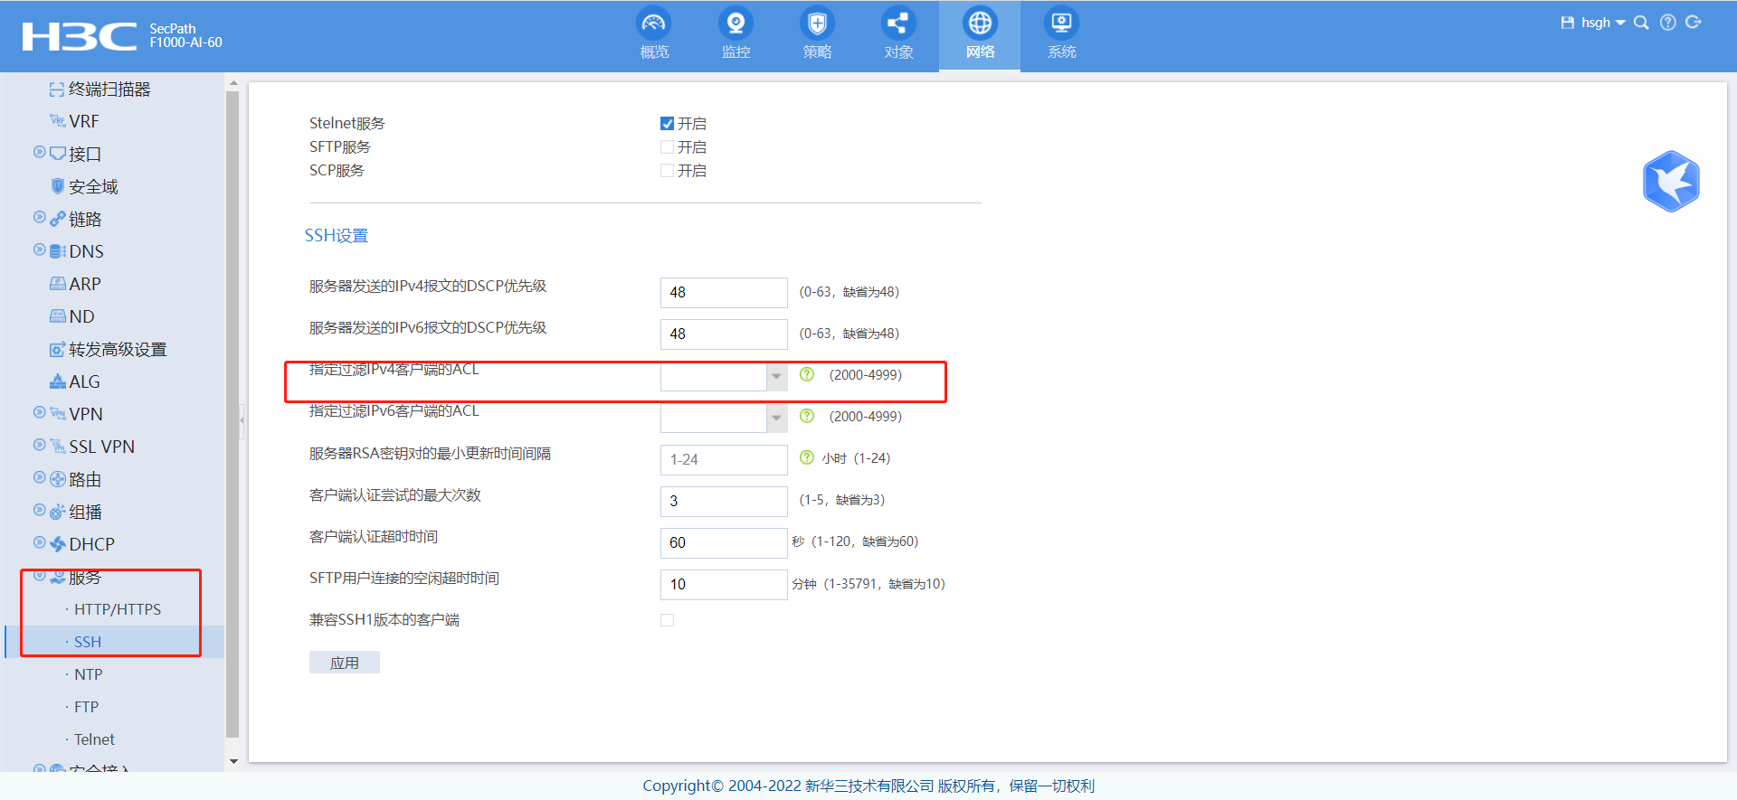1737x800 pixels.
Task: Click the max authentication attempts field
Action: click(724, 501)
